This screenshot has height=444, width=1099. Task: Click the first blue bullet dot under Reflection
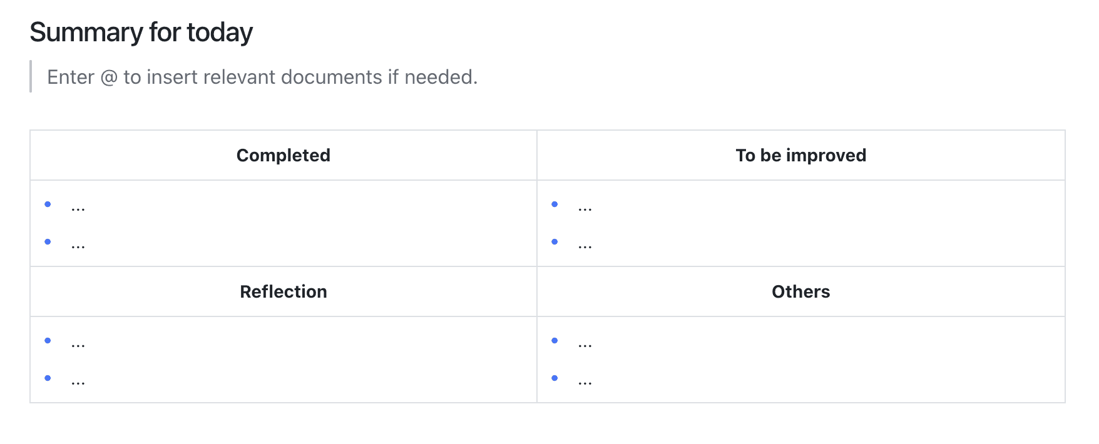pos(48,340)
